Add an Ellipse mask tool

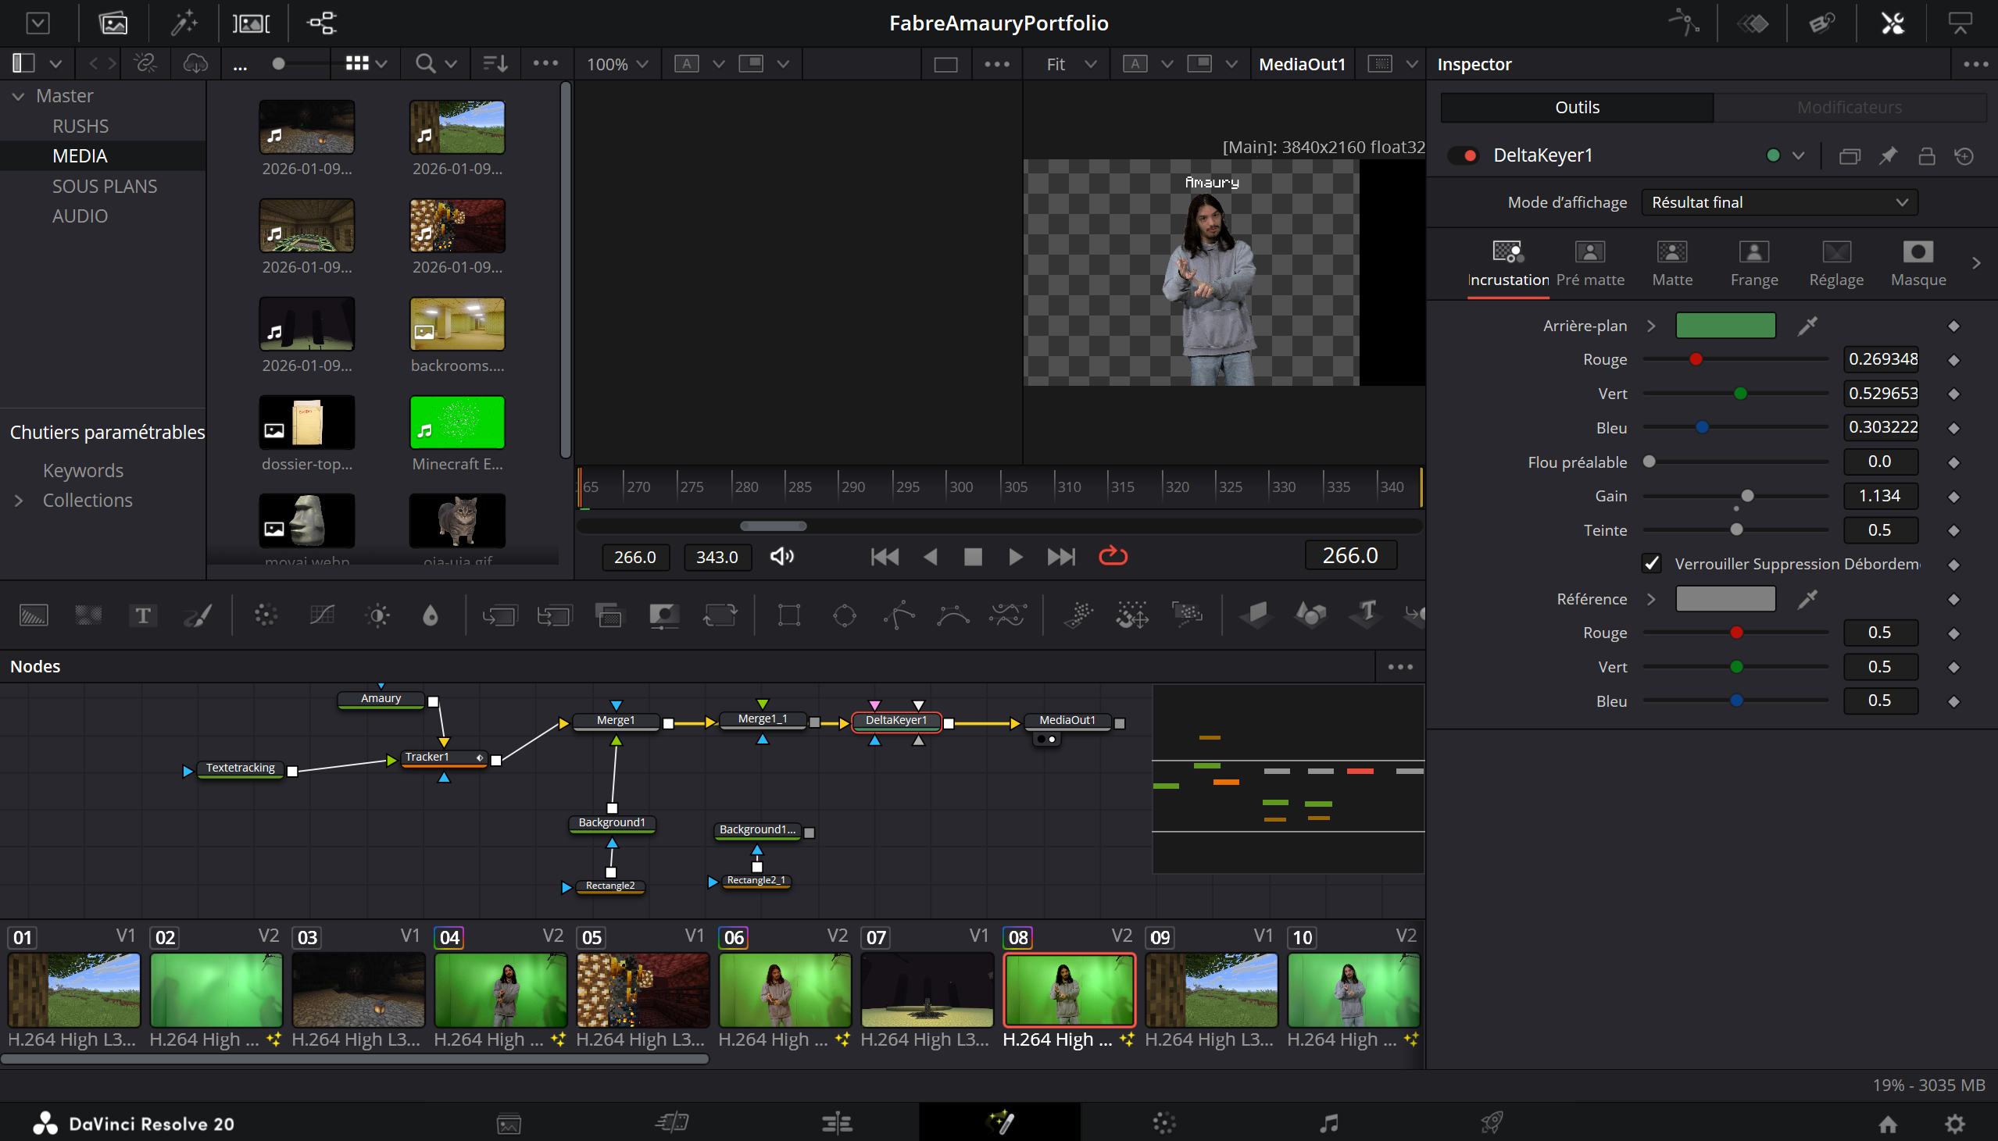coord(844,616)
